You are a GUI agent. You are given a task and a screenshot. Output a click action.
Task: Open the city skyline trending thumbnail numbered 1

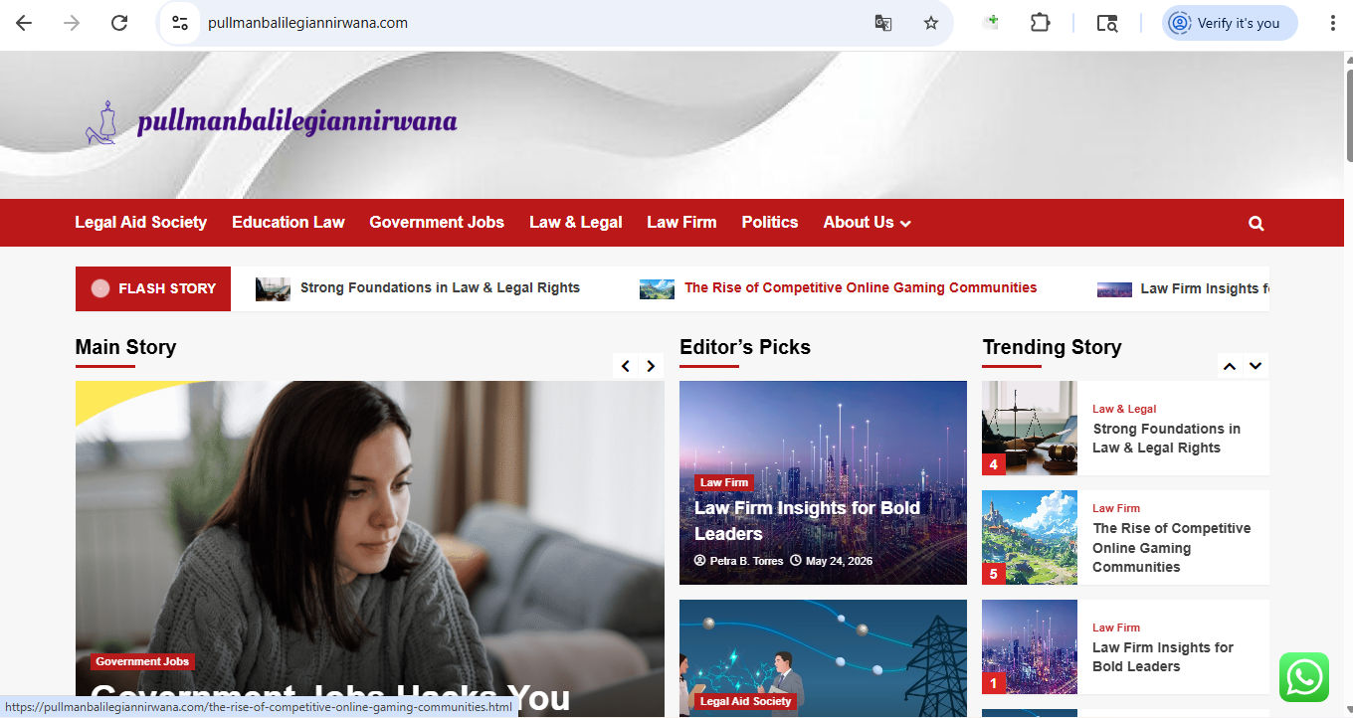pyautogui.click(x=1030, y=646)
